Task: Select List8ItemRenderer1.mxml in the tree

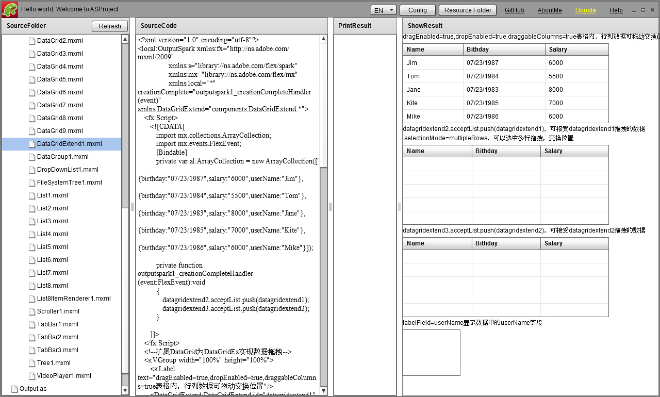Action: click(61, 299)
